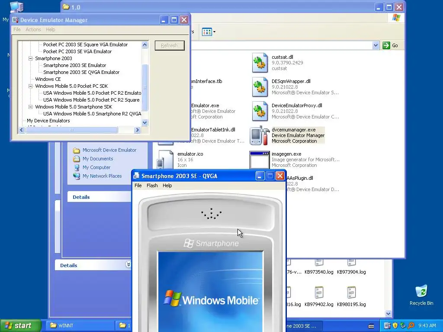Click the My Documents icon in sidebar
443x332 pixels.
click(76, 159)
